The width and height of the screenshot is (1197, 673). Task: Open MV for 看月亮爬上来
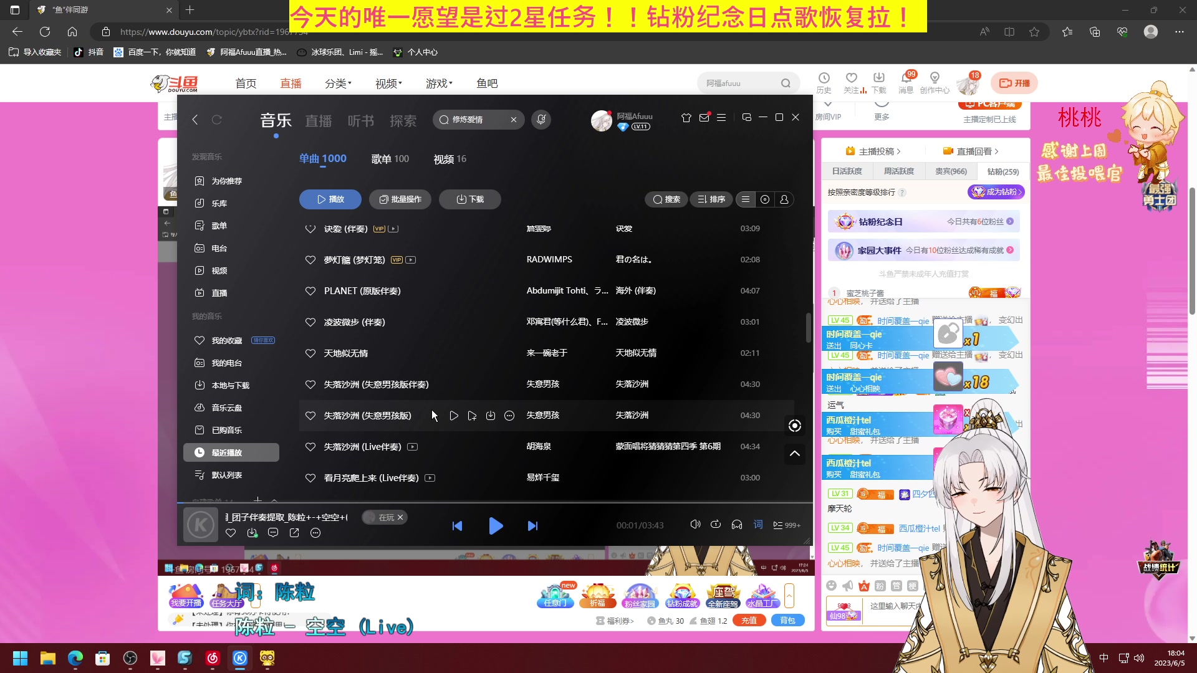coord(430,478)
